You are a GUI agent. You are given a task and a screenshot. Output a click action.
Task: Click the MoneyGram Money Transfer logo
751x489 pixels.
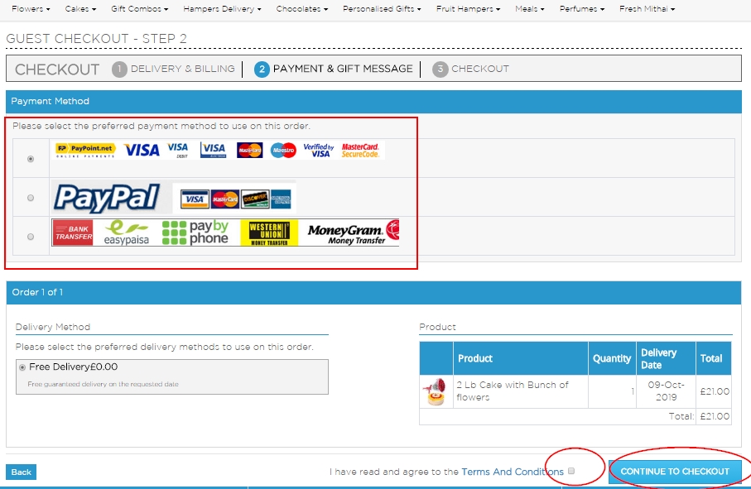pos(353,233)
